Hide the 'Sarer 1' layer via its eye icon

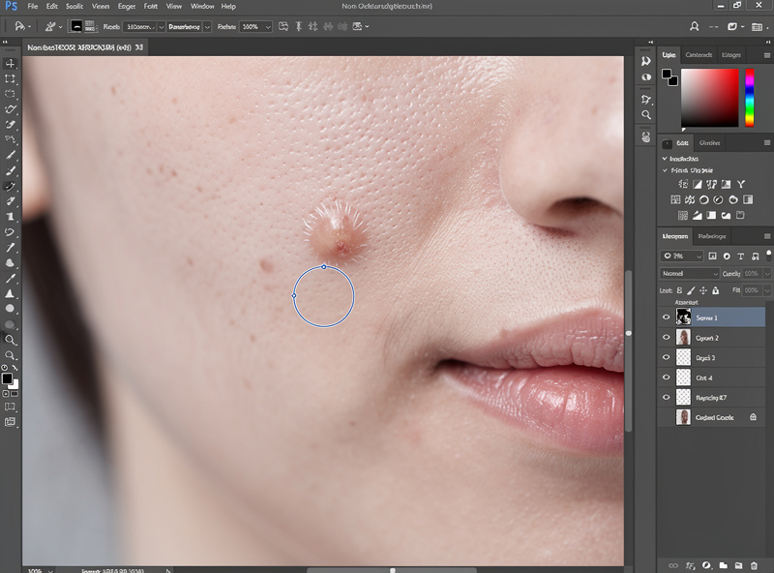tap(666, 317)
